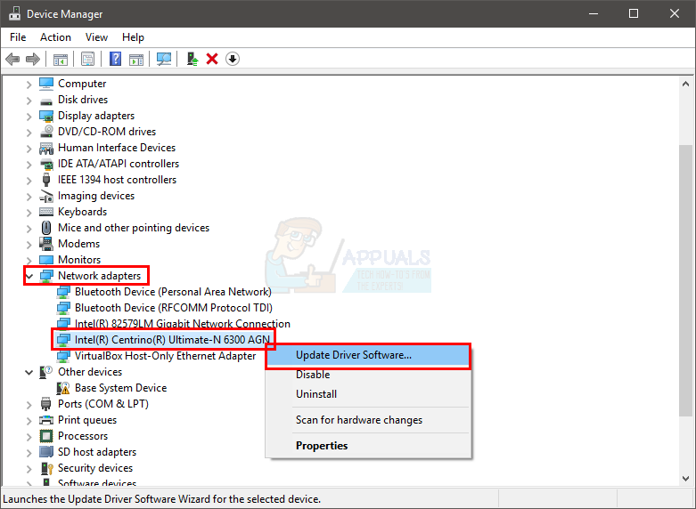Expand the Computer node chevron
The width and height of the screenshot is (696, 509).
[29, 85]
